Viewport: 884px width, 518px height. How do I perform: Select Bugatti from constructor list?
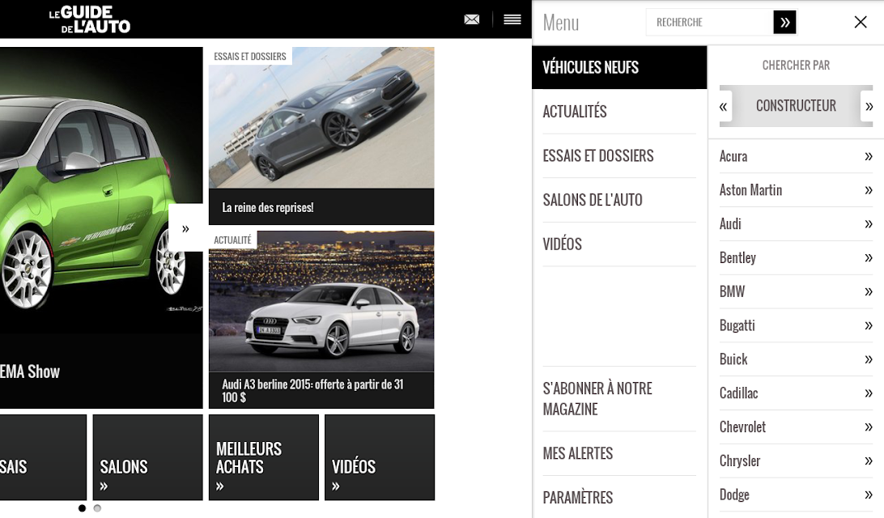(737, 325)
